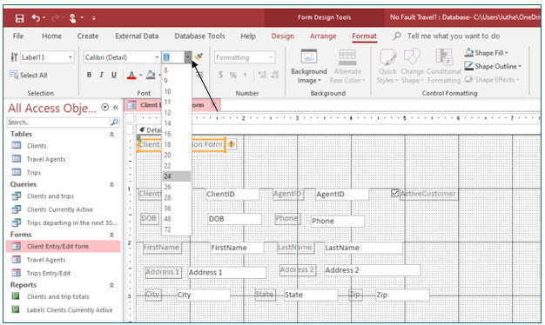Click search magnifier icon in navigation pane
The image size is (545, 325).
pyautogui.click(x=114, y=122)
